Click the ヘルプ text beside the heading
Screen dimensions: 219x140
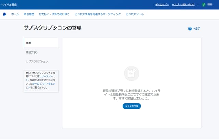(196, 28)
